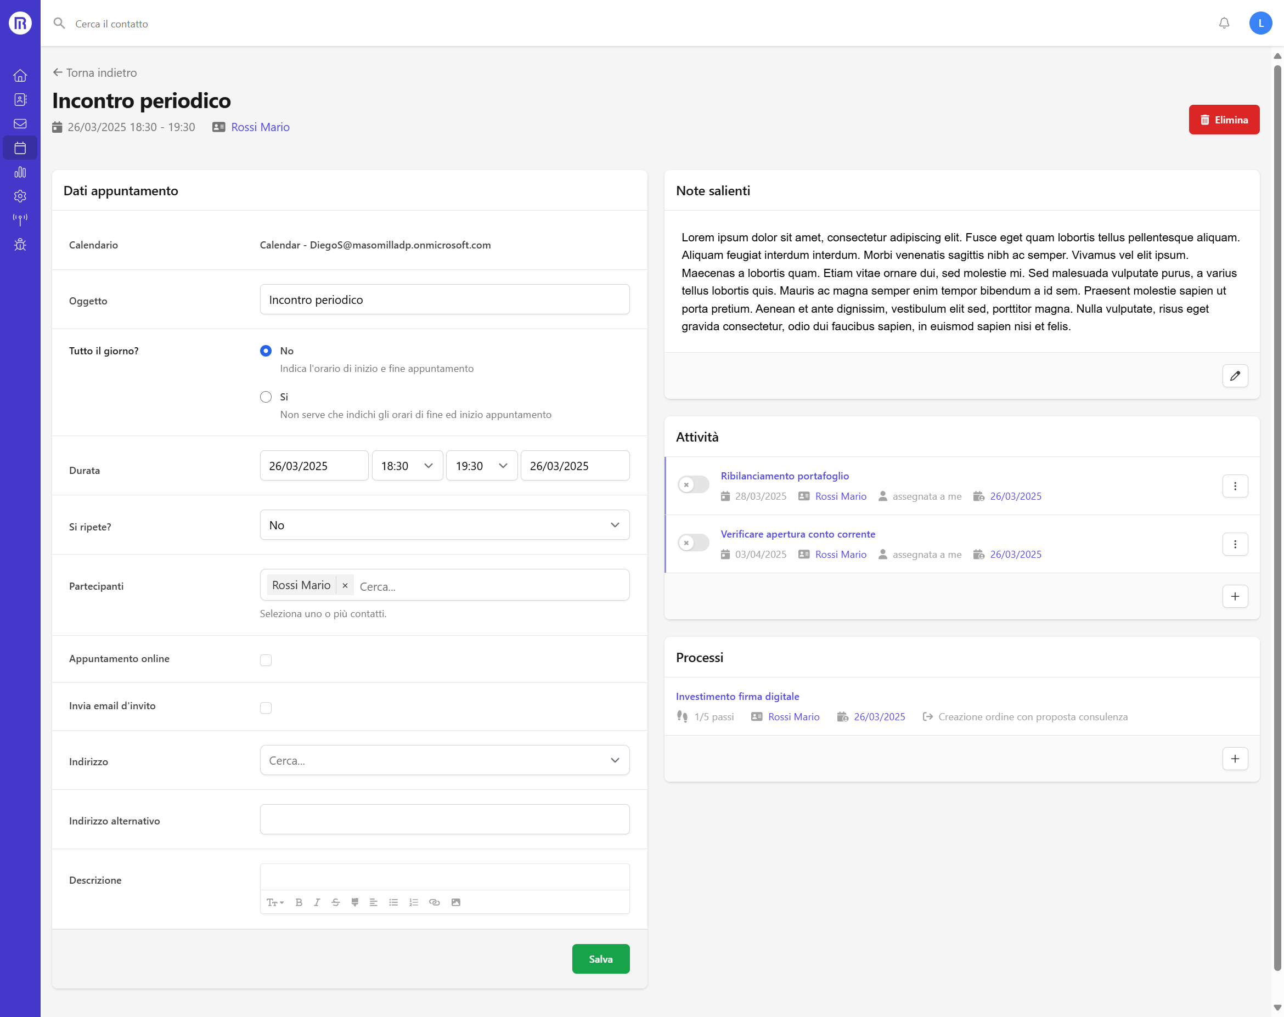
Task: Insert image via description toolbar icon
Action: pos(455,902)
